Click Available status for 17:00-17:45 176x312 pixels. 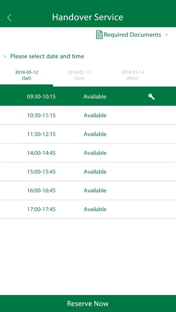(x=95, y=209)
